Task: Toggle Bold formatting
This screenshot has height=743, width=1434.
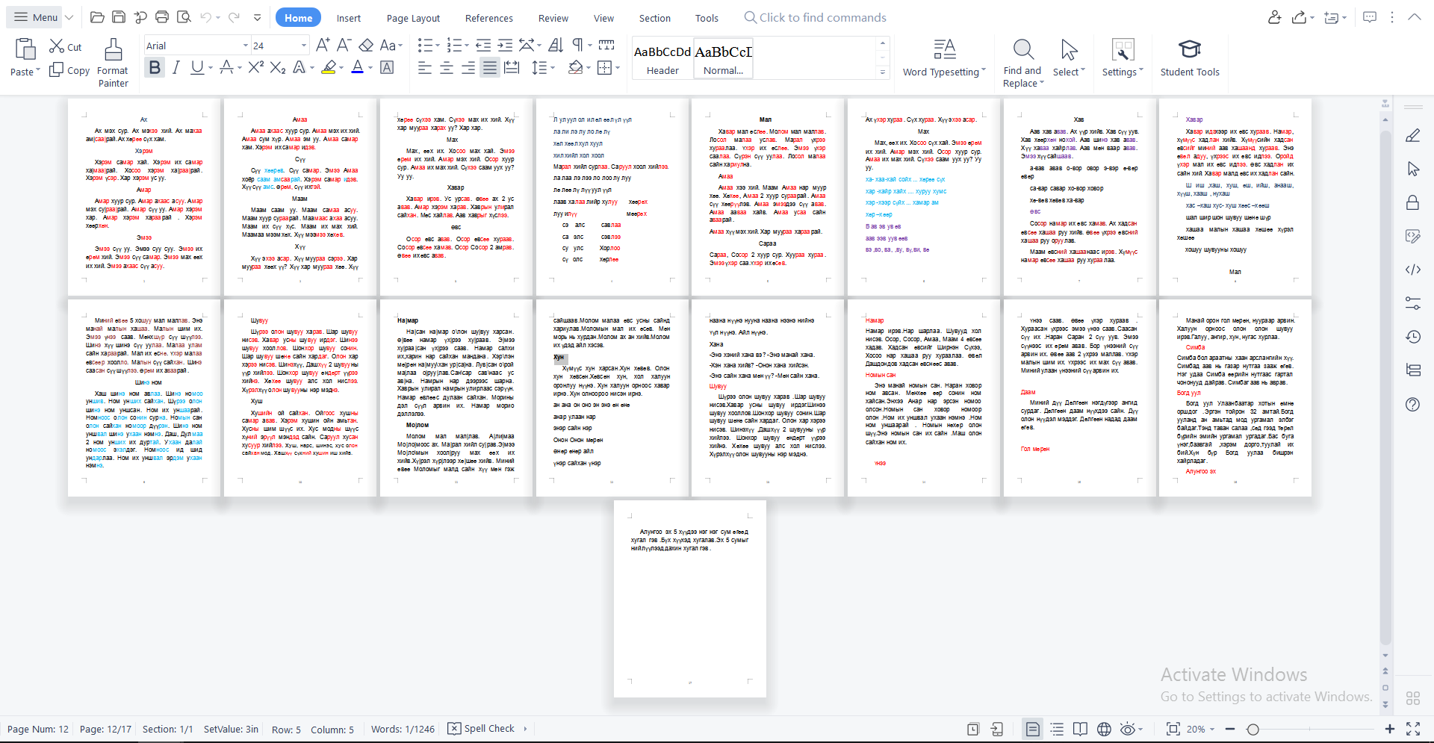Action: pyautogui.click(x=155, y=68)
